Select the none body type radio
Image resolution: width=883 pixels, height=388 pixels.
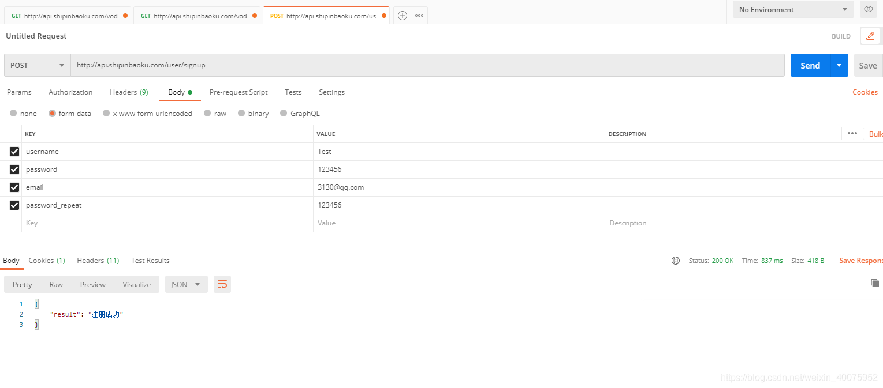[x=13, y=113]
